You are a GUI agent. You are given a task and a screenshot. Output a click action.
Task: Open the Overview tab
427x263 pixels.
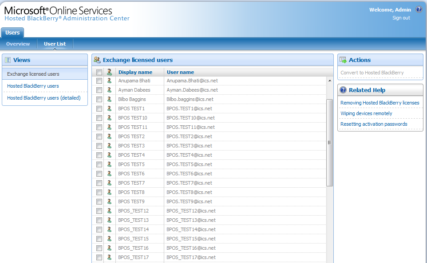(18, 44)
